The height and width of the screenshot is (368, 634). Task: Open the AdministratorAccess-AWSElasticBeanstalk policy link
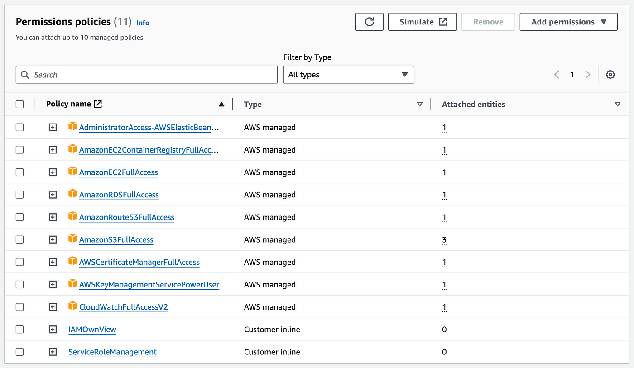click(x=149, y=128)
